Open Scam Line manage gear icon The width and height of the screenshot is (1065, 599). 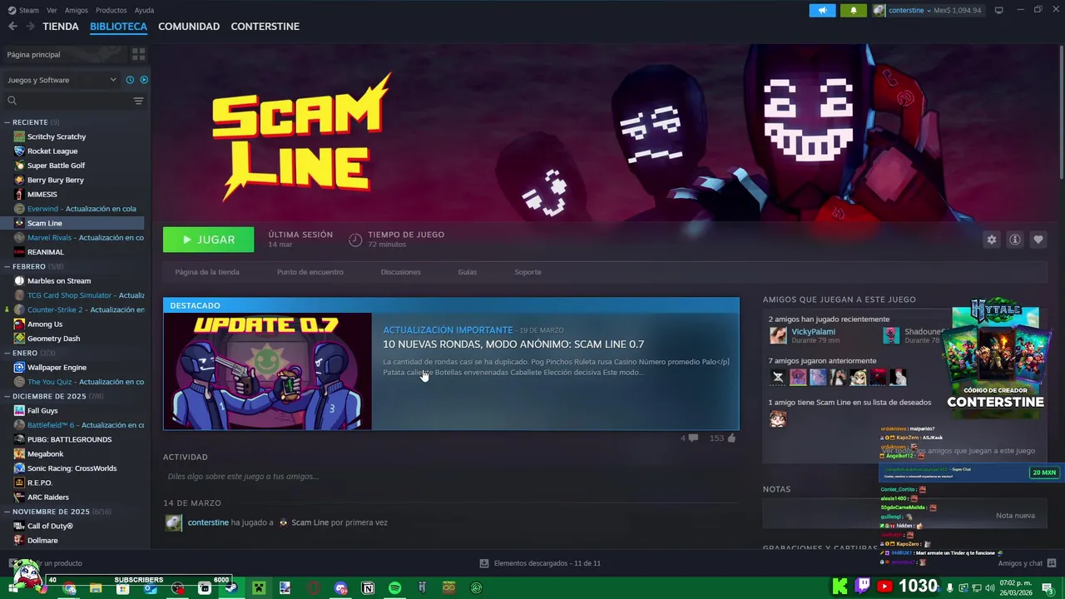[991, 240]
